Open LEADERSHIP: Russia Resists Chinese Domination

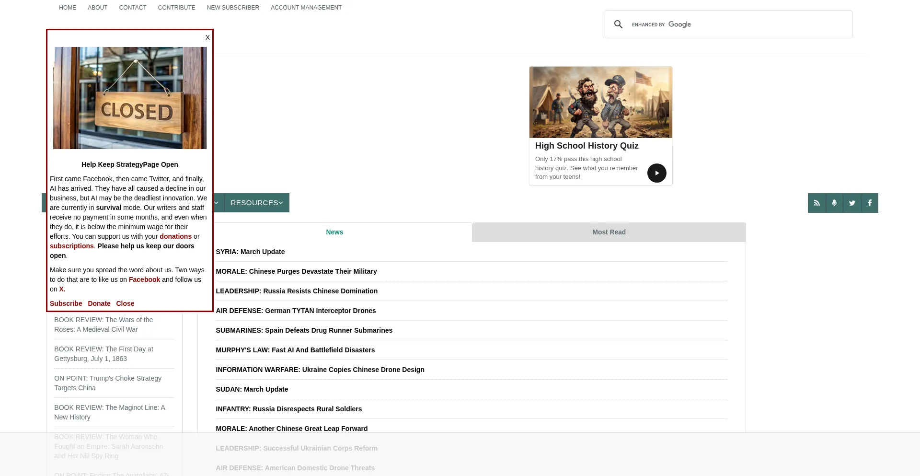pyautogui.click(x=297, y=291)
